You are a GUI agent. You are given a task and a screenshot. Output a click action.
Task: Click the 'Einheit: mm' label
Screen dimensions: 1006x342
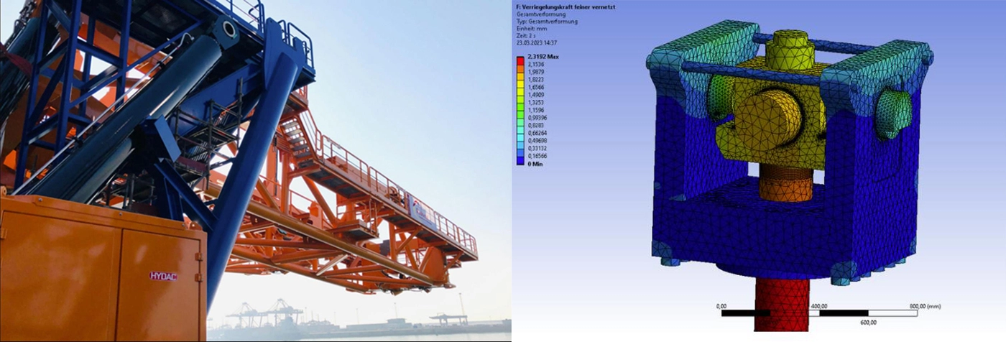tap(532, 28)
